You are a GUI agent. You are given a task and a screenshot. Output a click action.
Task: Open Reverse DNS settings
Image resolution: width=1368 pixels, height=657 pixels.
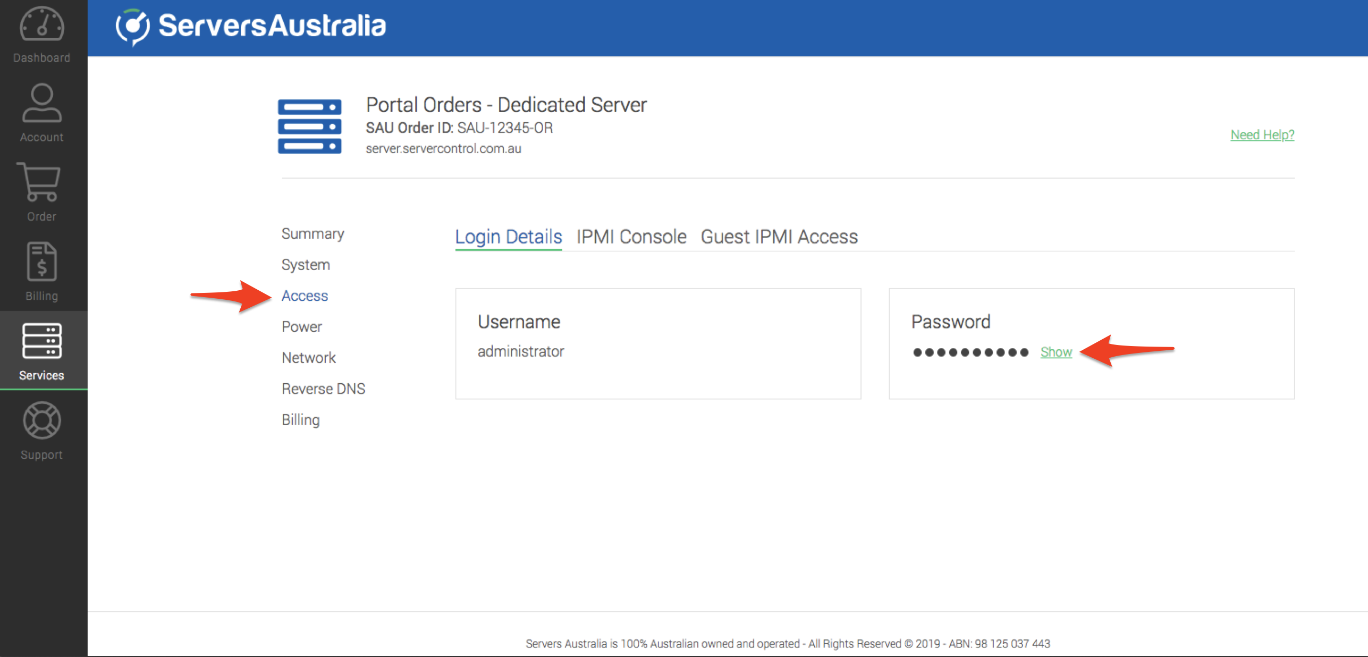click(x=323, y=389)
